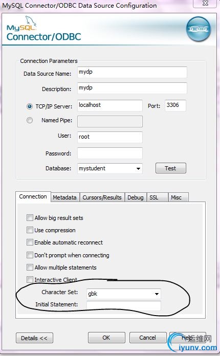Close the Data Source Configuration dialog

(x=205, y=3)
